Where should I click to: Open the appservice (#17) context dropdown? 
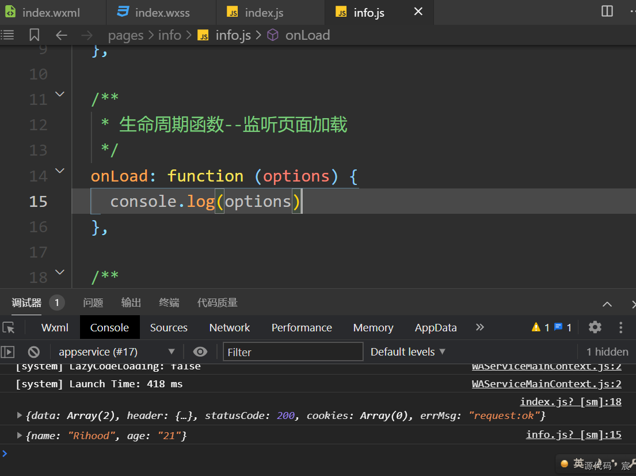tap(116, 352)
